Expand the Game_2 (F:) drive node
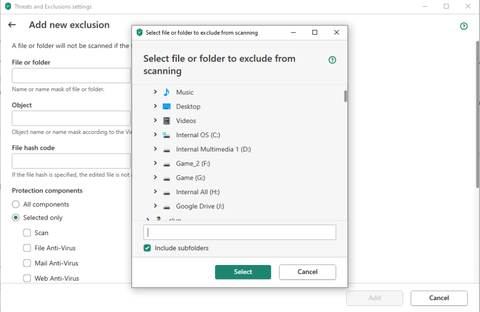 [x=155, y=164]
